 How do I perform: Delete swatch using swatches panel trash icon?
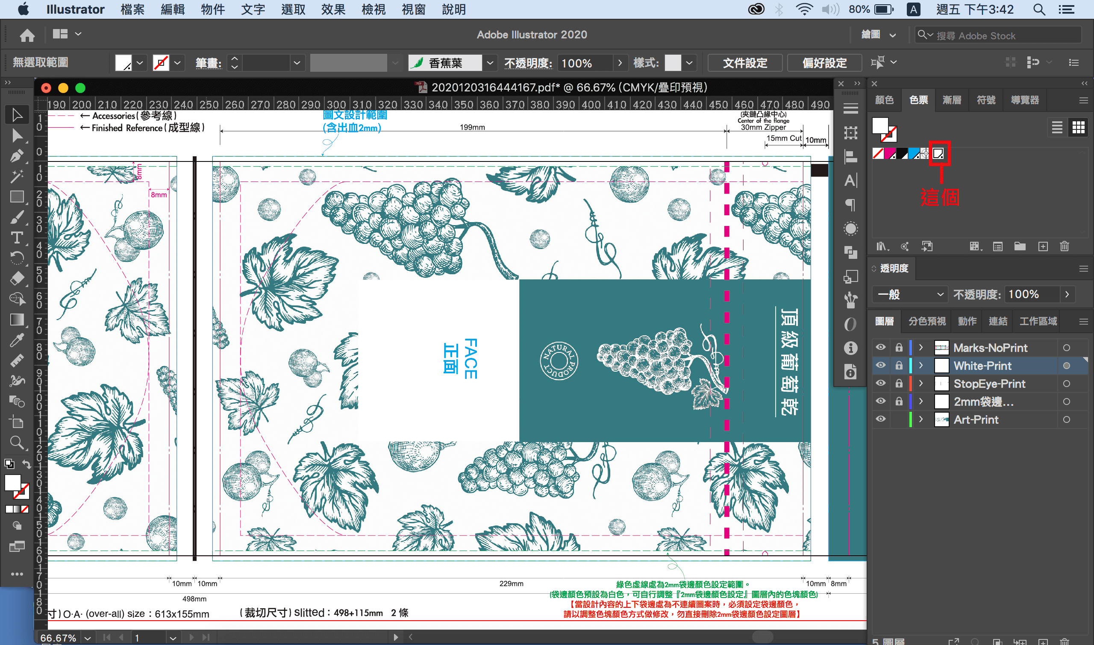click(1064, 247)
